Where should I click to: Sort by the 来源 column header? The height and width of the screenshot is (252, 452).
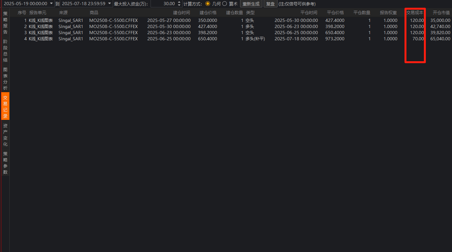click(x=63, y=13)
